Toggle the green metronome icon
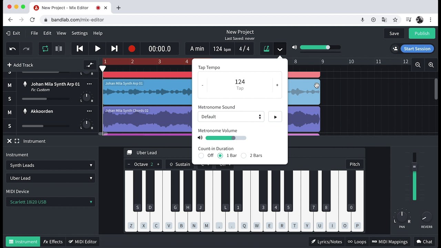The width and height of the screenshot is (441, 248). (x=266, y=49)
